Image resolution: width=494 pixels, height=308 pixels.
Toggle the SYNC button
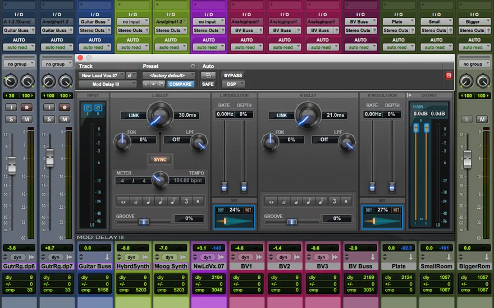(160, 160)
